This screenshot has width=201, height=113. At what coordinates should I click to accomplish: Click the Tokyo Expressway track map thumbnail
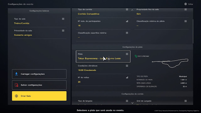[170, 63]
